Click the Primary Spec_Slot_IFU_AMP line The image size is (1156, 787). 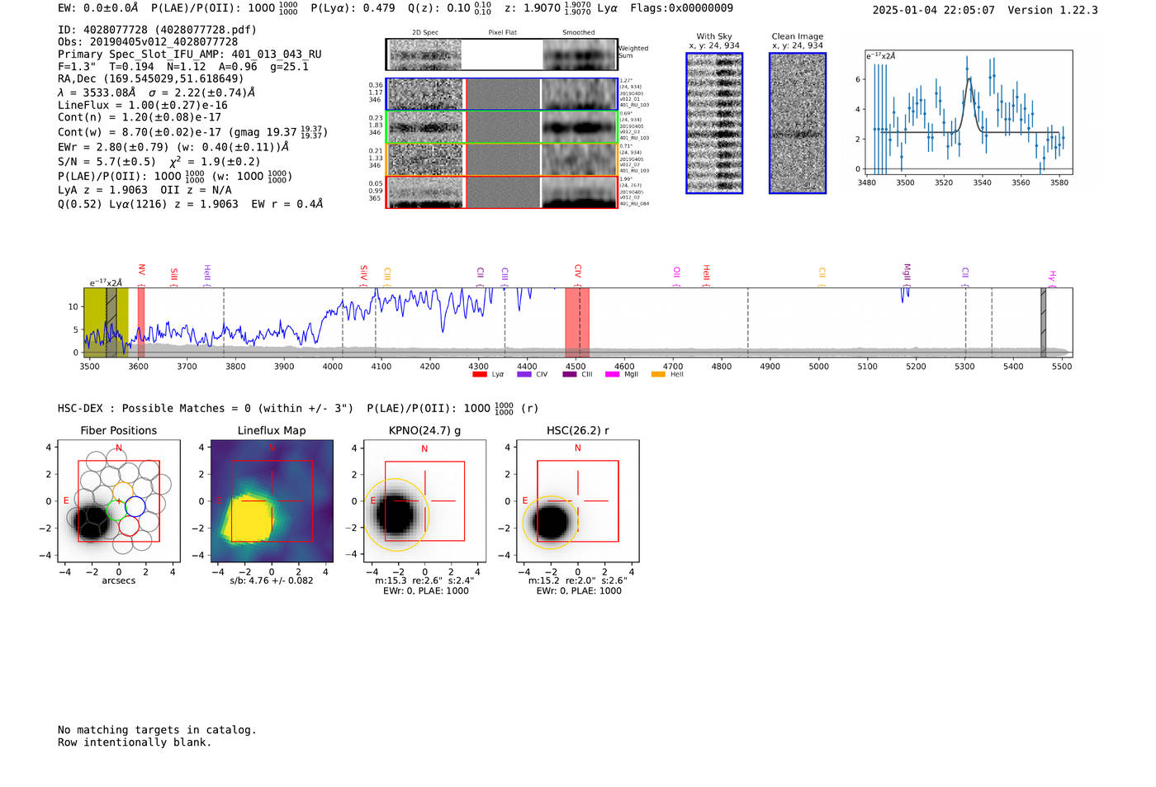pyautogui.click(x=190, y=55)
